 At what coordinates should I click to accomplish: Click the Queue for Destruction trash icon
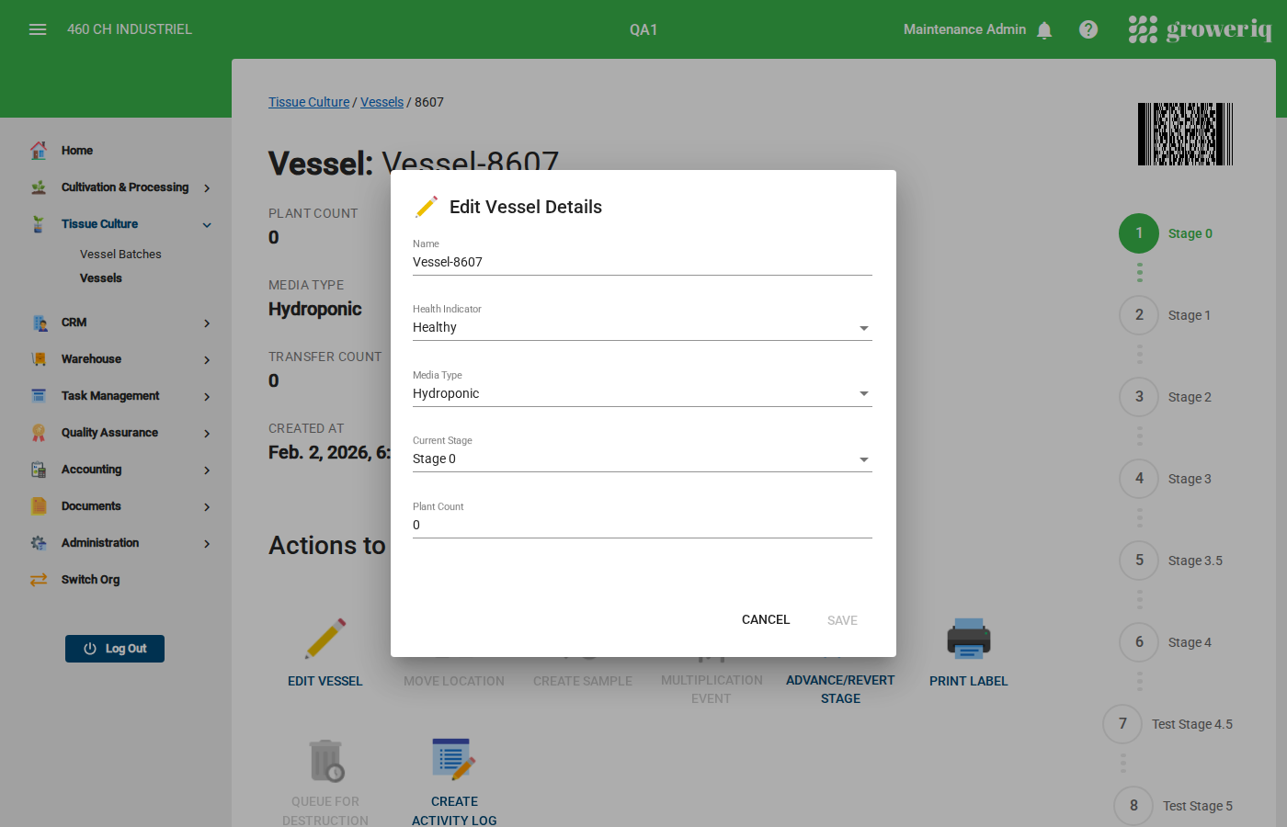(325, 759)
